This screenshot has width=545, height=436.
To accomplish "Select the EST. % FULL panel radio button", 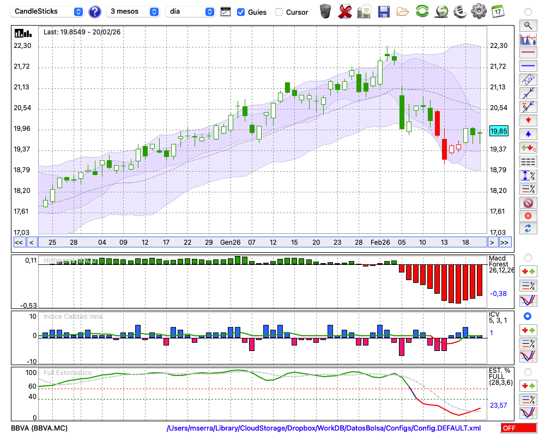I will click(528, 372).
